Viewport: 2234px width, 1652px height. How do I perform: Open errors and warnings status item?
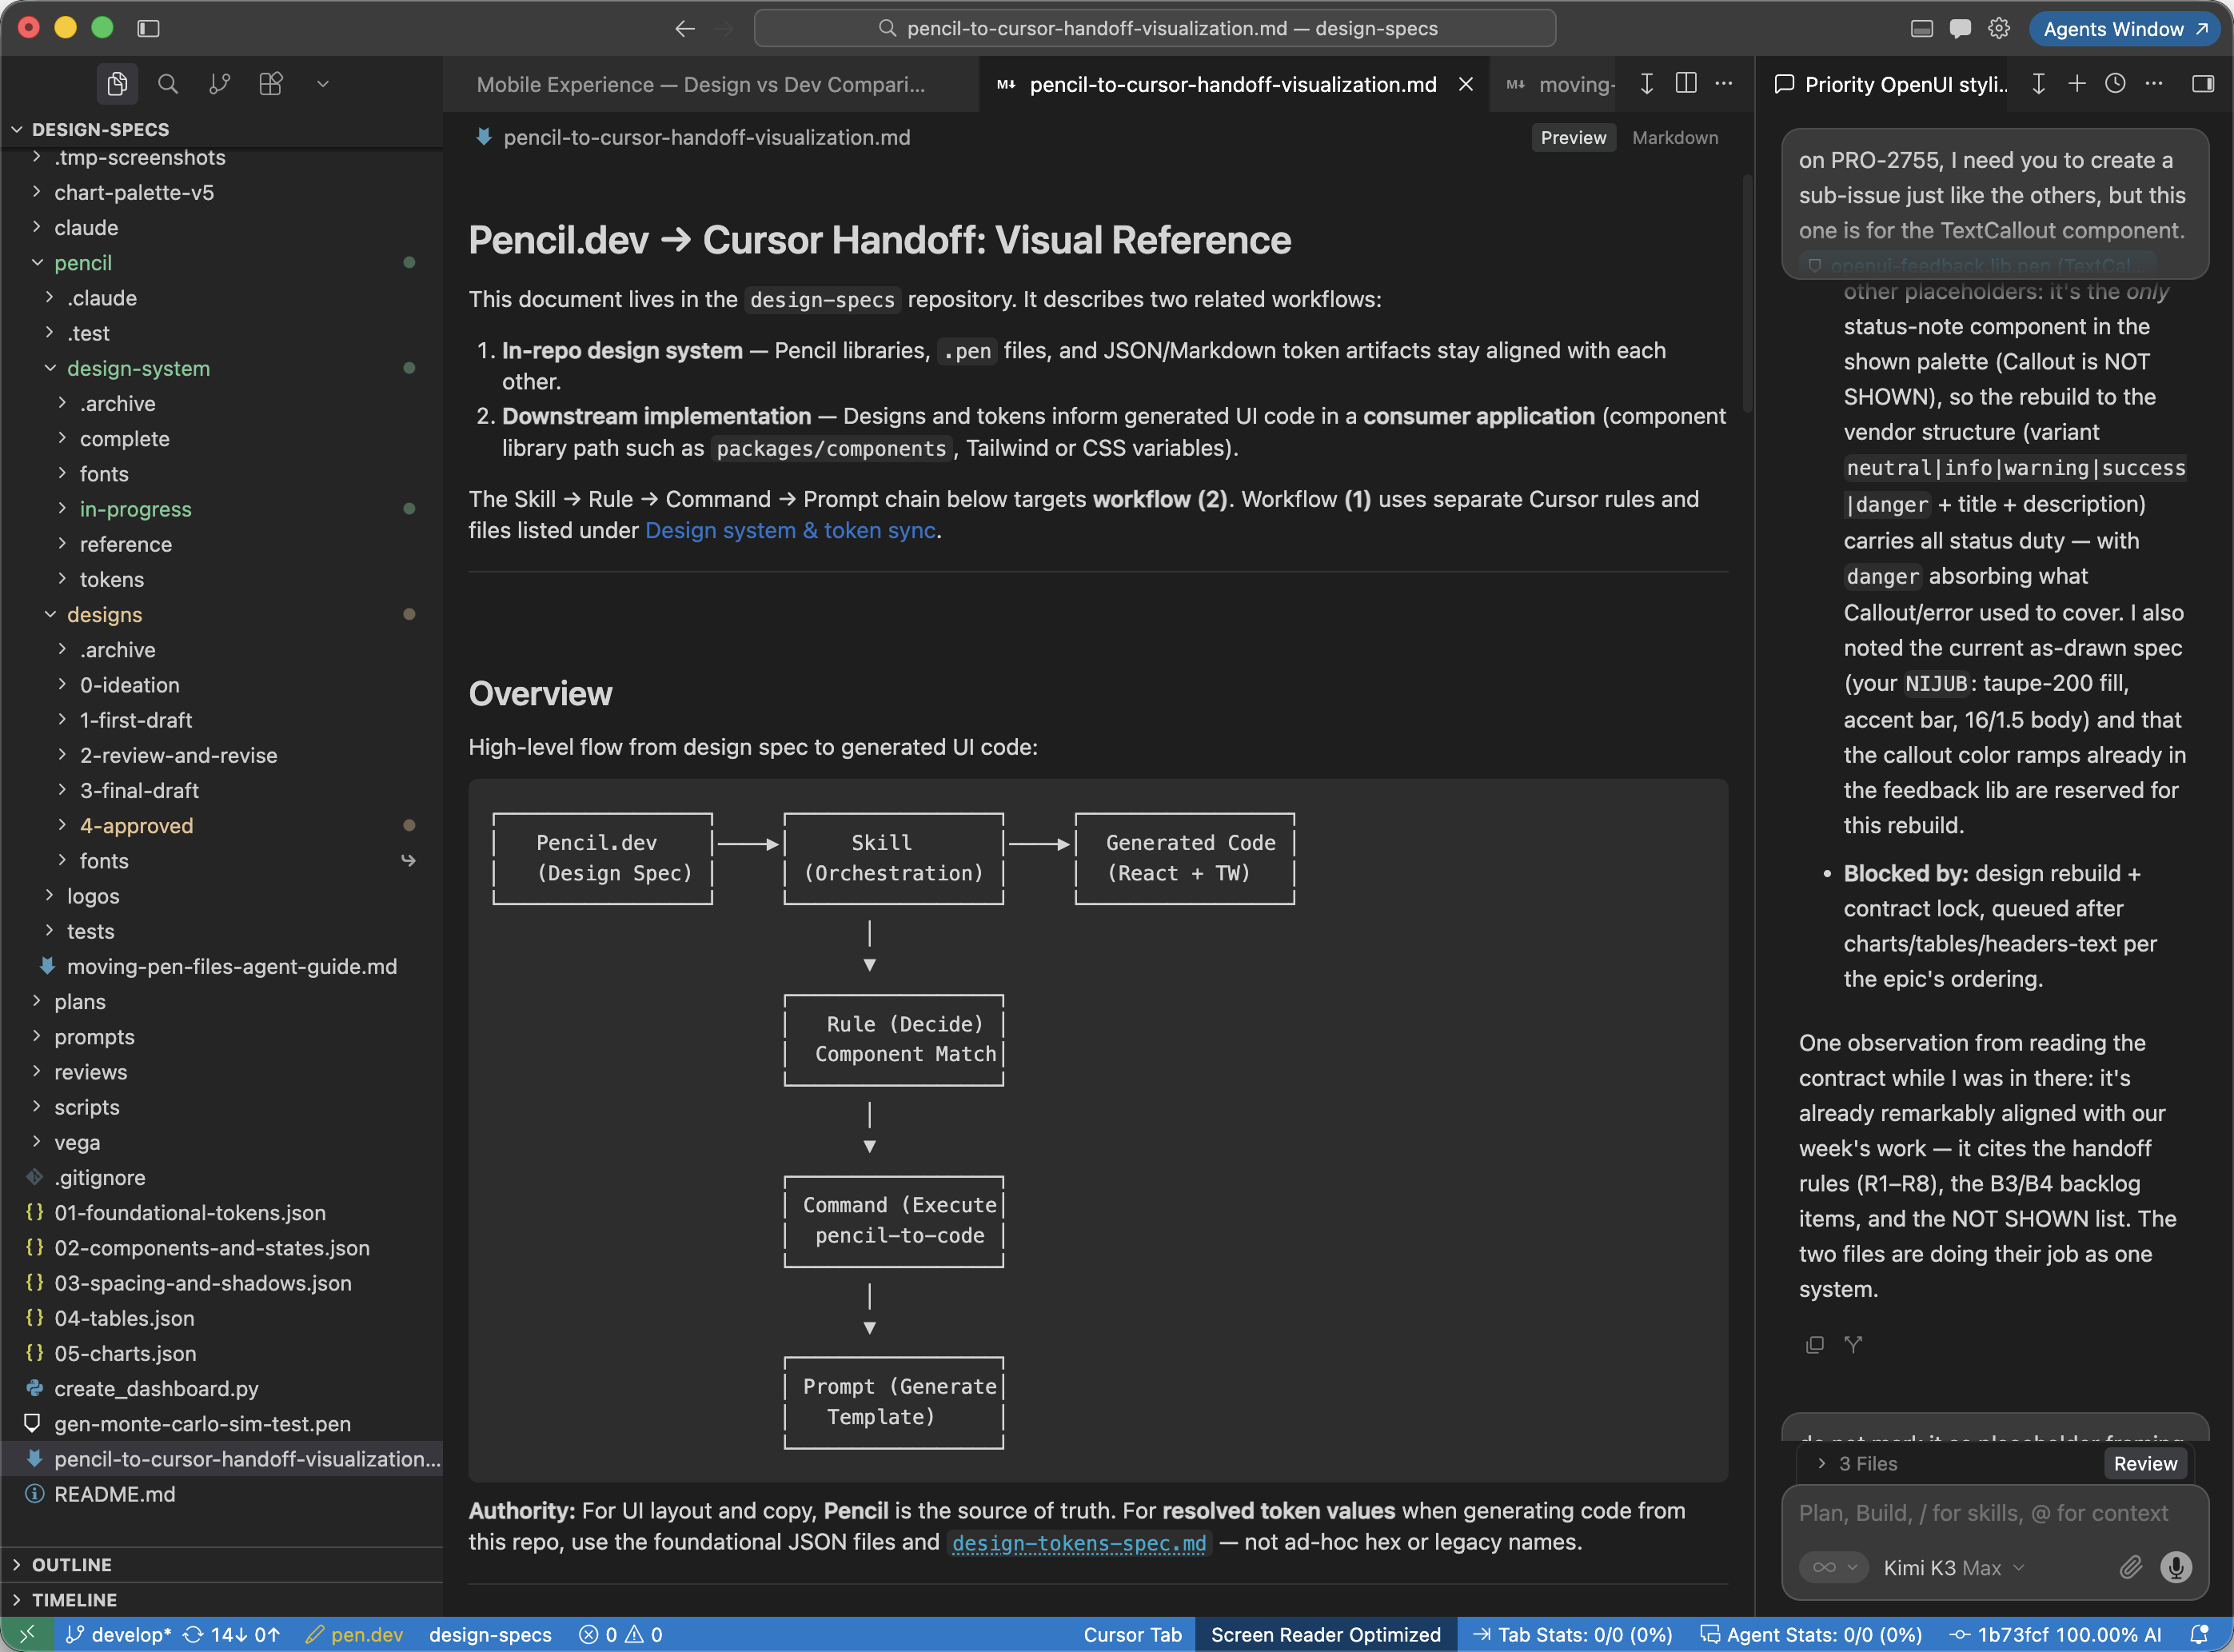tap(620, 1634)
